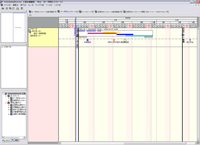Close the 資源別ガントチャート[選択画面] tab
200x145 pixels.
[121, 12]
